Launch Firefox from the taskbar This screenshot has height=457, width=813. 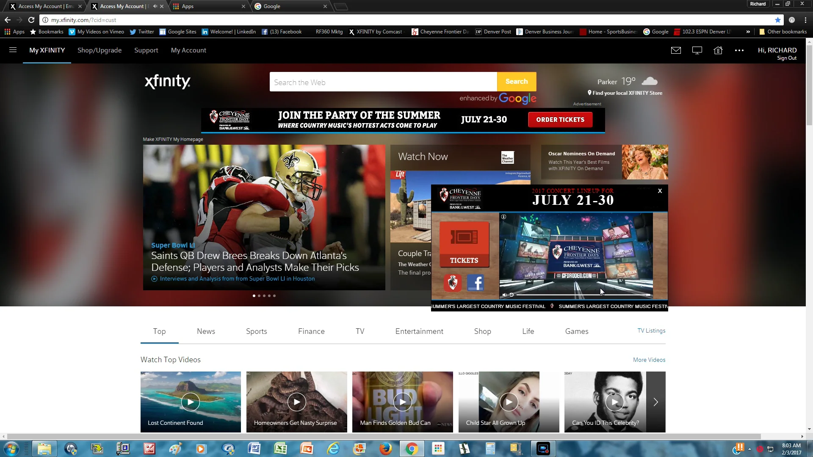click(x=386, y=448)
